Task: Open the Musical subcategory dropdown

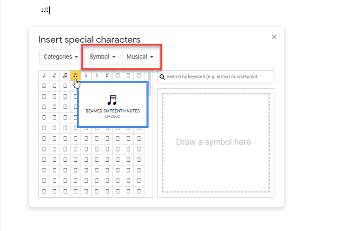Action: coord(139,57)
